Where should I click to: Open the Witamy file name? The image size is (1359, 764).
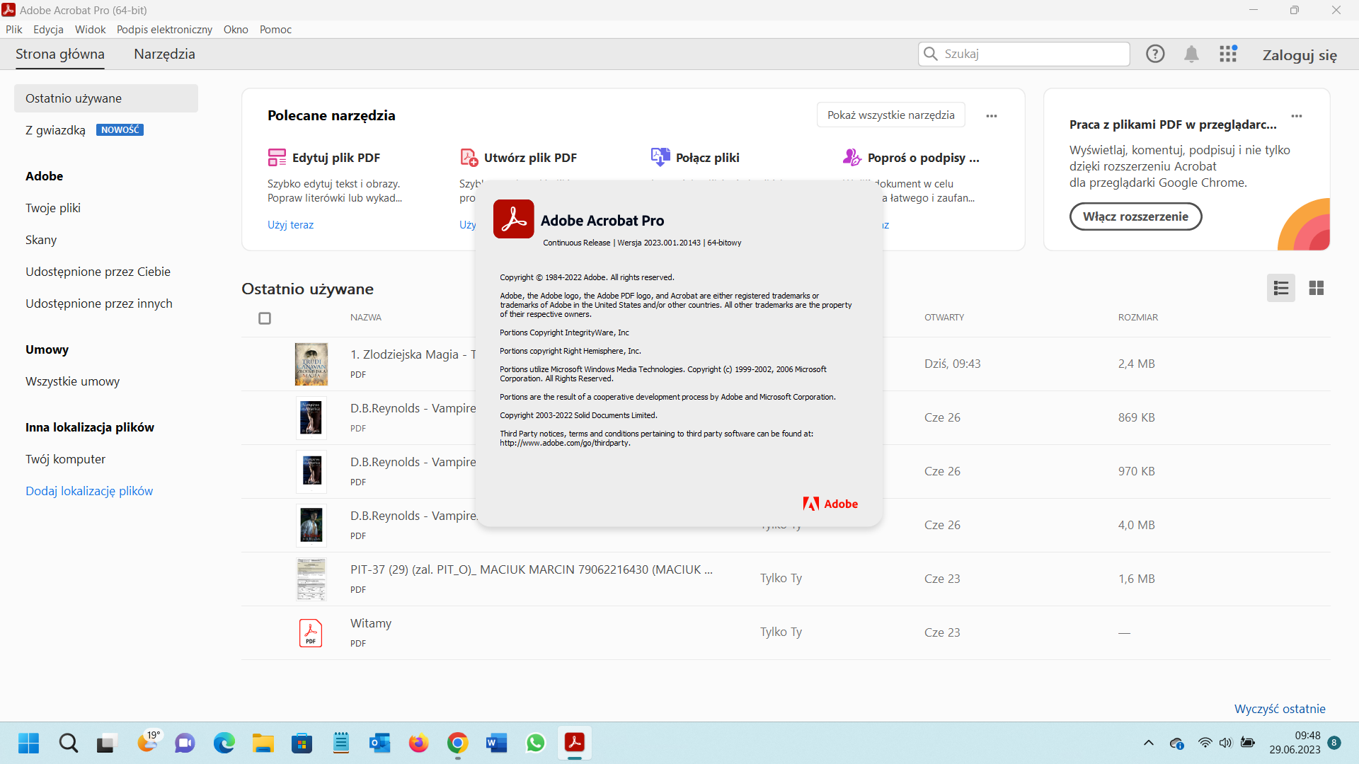pyautogui.click(x=371, y=623)
